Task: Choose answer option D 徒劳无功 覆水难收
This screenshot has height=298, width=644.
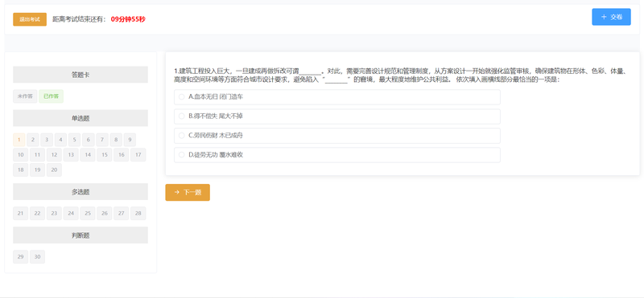Action: [337, 155]
